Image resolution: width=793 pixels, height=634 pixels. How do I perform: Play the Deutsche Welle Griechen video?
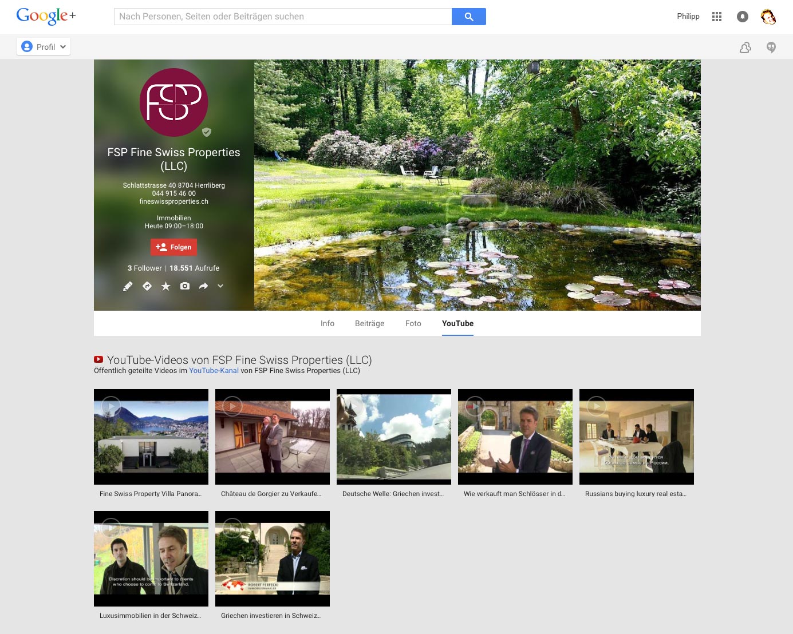click(x=394, y=437)
